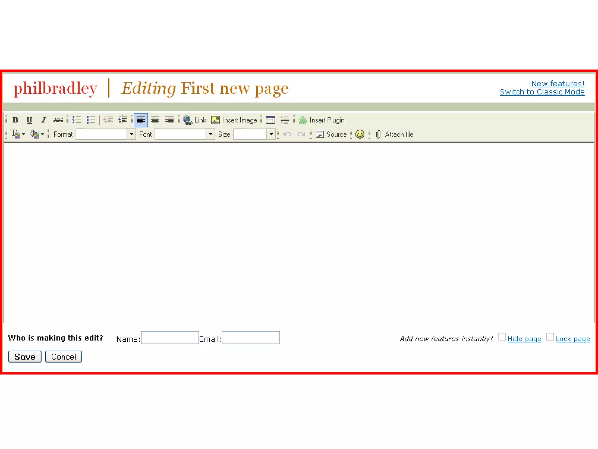Viewport: 598px width, 449px height.
Task: Toggle bold formatting
Action: pyautogui.click(x=15, y=120)
